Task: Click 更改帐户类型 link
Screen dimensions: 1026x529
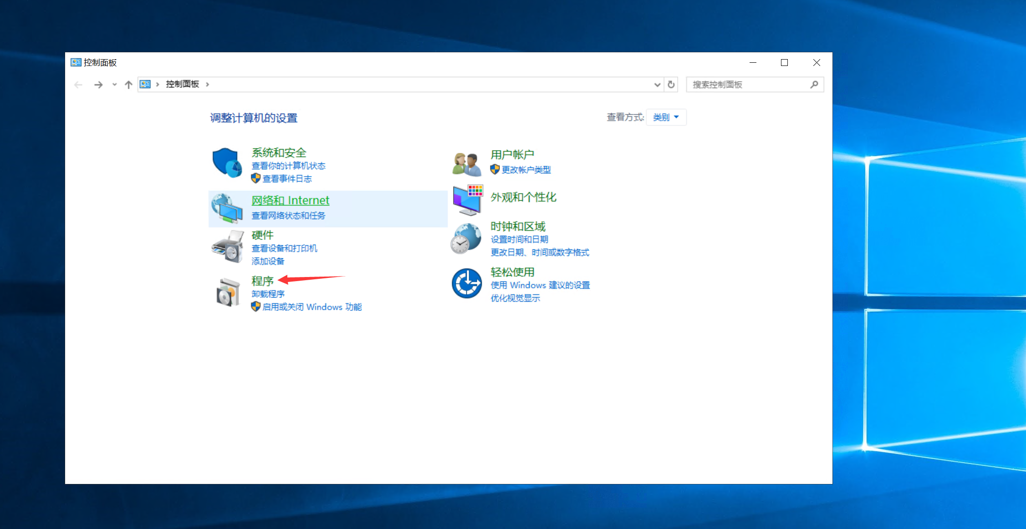Action: (526, 170)
